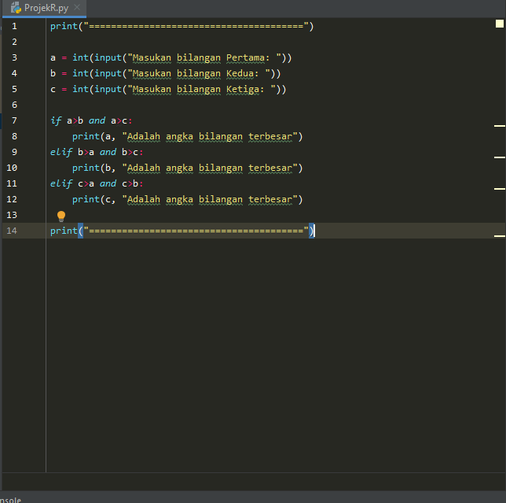Select the ProjekR.py editor tab
Screen dimensions: 506x503
[44, 8]
